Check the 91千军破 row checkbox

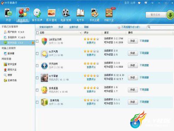coord(37,78)
